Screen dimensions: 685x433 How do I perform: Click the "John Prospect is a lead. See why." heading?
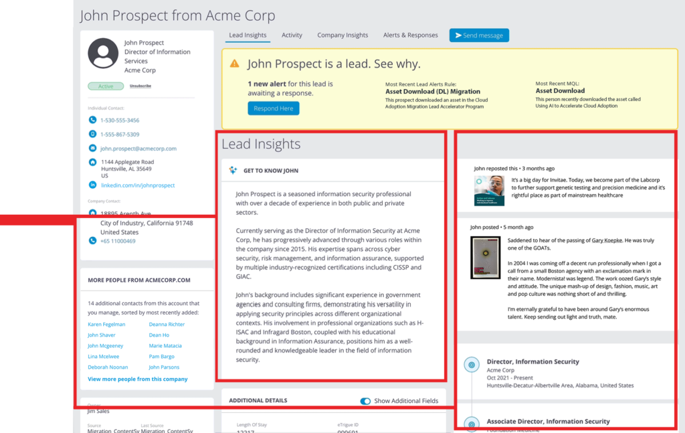[334, 64]
